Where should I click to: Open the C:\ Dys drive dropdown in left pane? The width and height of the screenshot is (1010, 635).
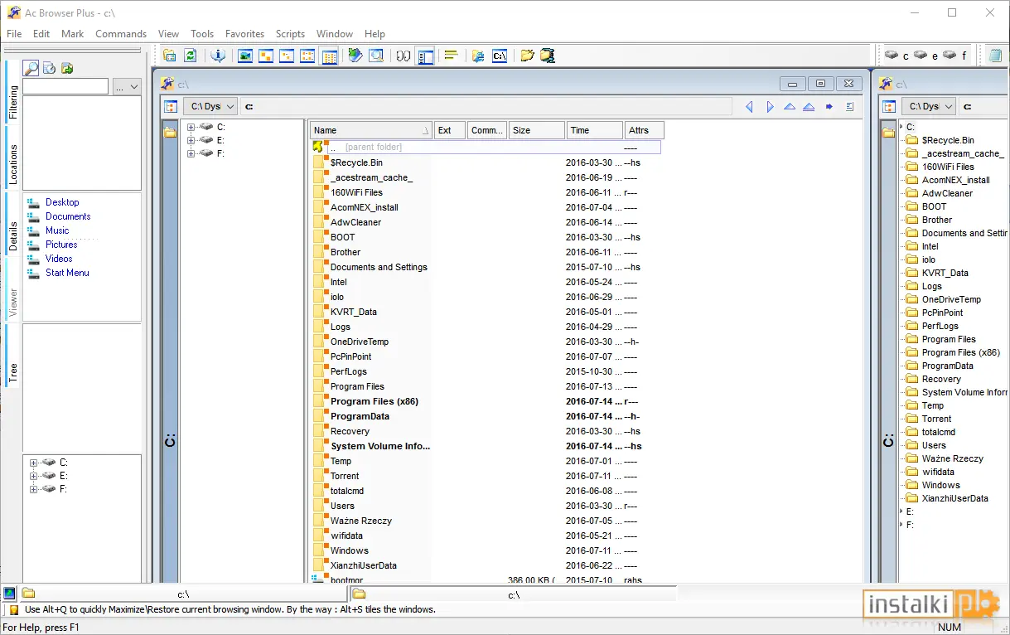[x=210, y=106]
